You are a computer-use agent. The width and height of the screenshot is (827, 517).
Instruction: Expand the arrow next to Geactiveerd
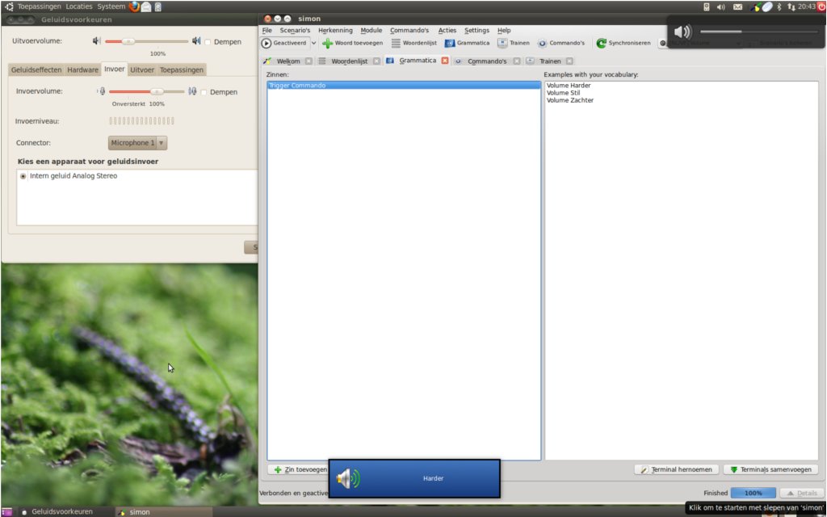point(314,44)
